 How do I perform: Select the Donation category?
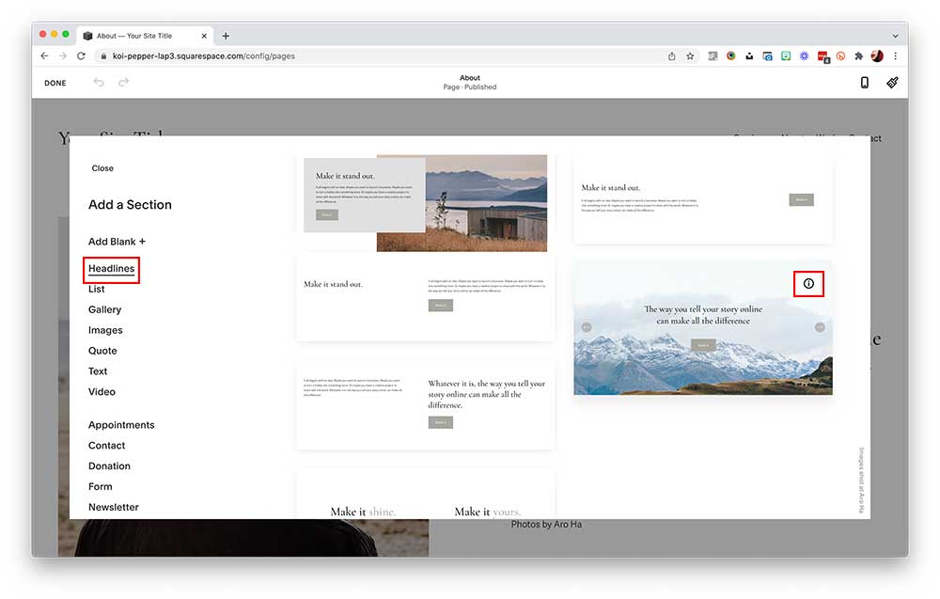click(x=109, y=465)
